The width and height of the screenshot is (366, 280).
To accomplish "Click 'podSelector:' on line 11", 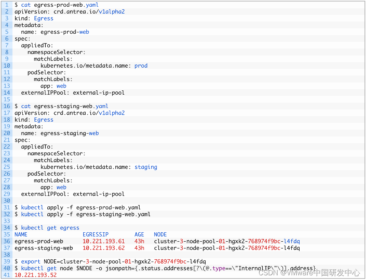I will coord(47,72).
